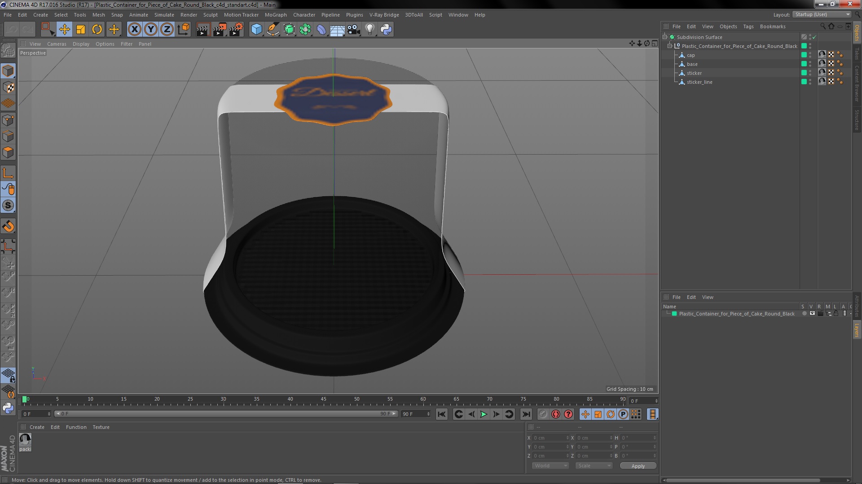
Task: Open the Scale mode dropdown
Action: [x=594, y=466]
